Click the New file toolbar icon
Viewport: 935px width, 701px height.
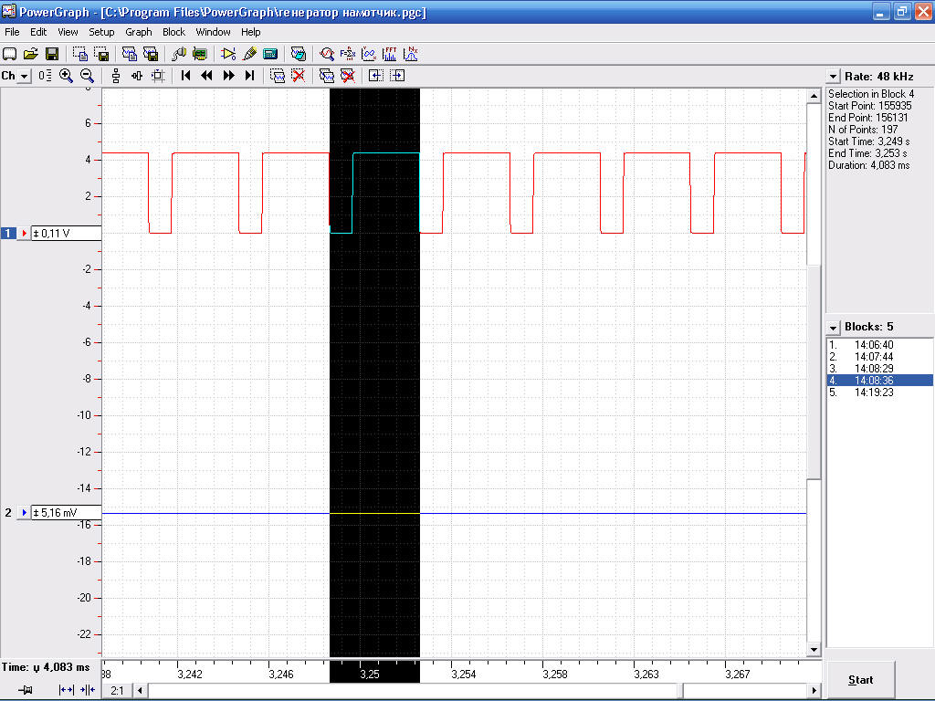pos(9,54)
